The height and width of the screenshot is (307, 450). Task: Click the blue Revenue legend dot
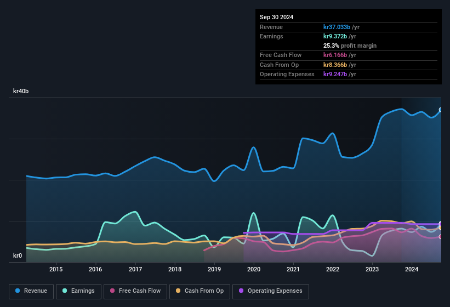tap(18, 291)
